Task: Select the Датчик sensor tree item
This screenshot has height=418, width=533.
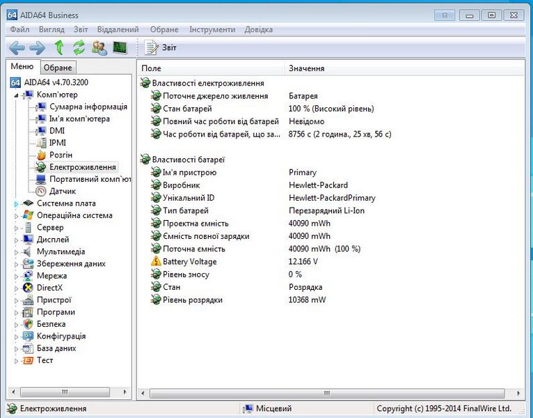Action: click(x=63, y=191)
